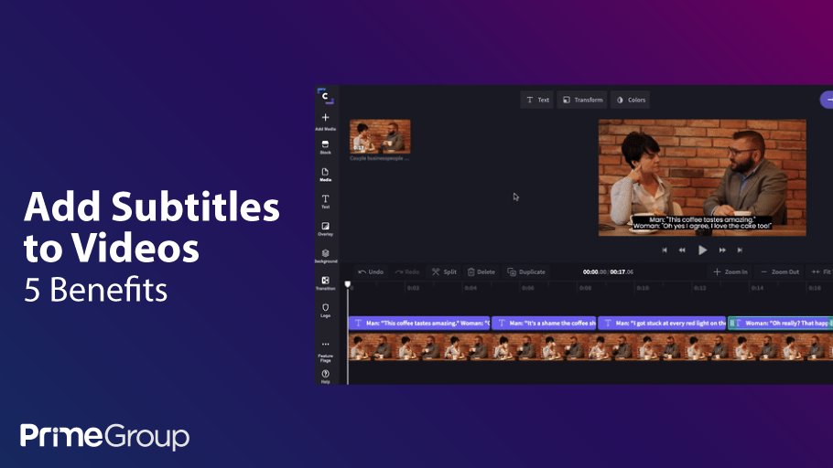Viewport: 833px width, 468px height.
Task: Switch to the Text tab above the preview
Action: [537, 100]
